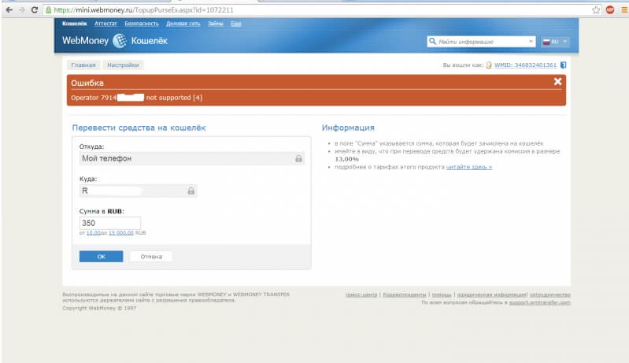
Task: Click the Информация heading
Action: pyautogui.click(x=348, y=128)
